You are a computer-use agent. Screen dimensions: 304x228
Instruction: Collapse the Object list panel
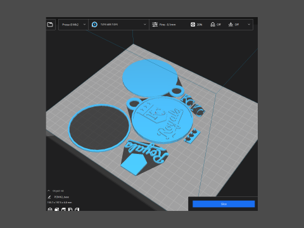[x=49, y=191]
